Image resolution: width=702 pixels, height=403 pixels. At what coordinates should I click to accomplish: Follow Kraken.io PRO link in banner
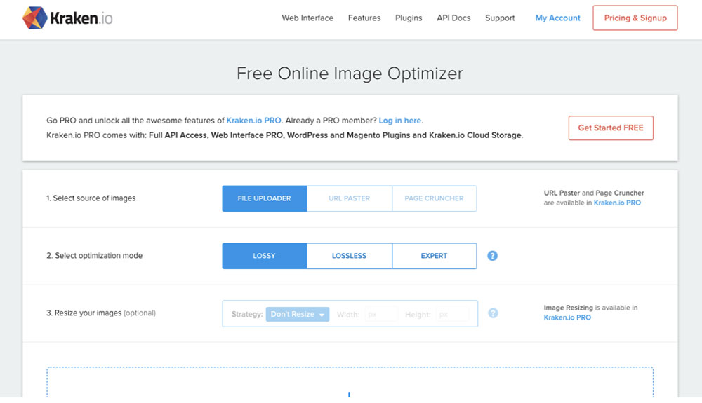pyautogui.click(x=254, y=121)
